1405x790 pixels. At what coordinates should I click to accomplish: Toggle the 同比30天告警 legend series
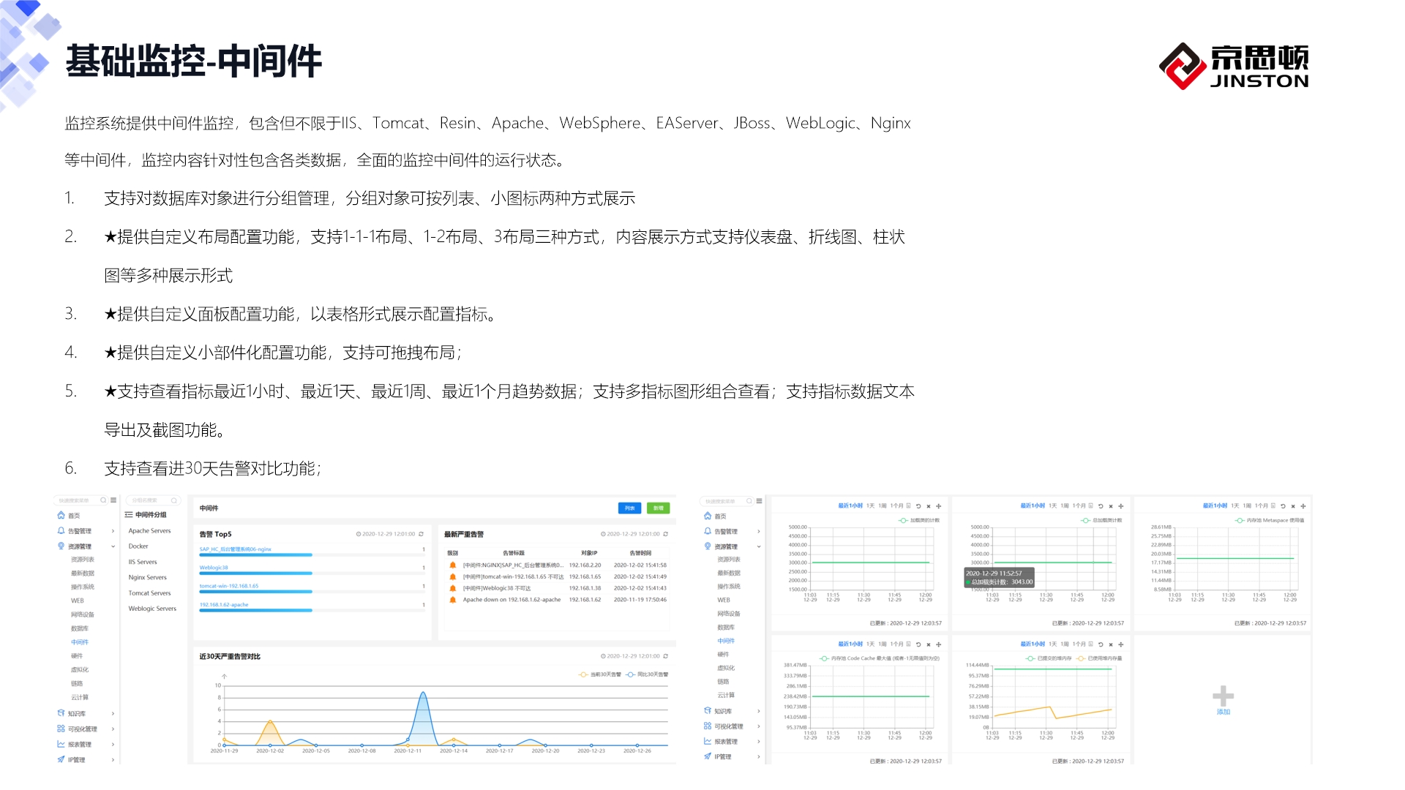click(x=647, y=674)
